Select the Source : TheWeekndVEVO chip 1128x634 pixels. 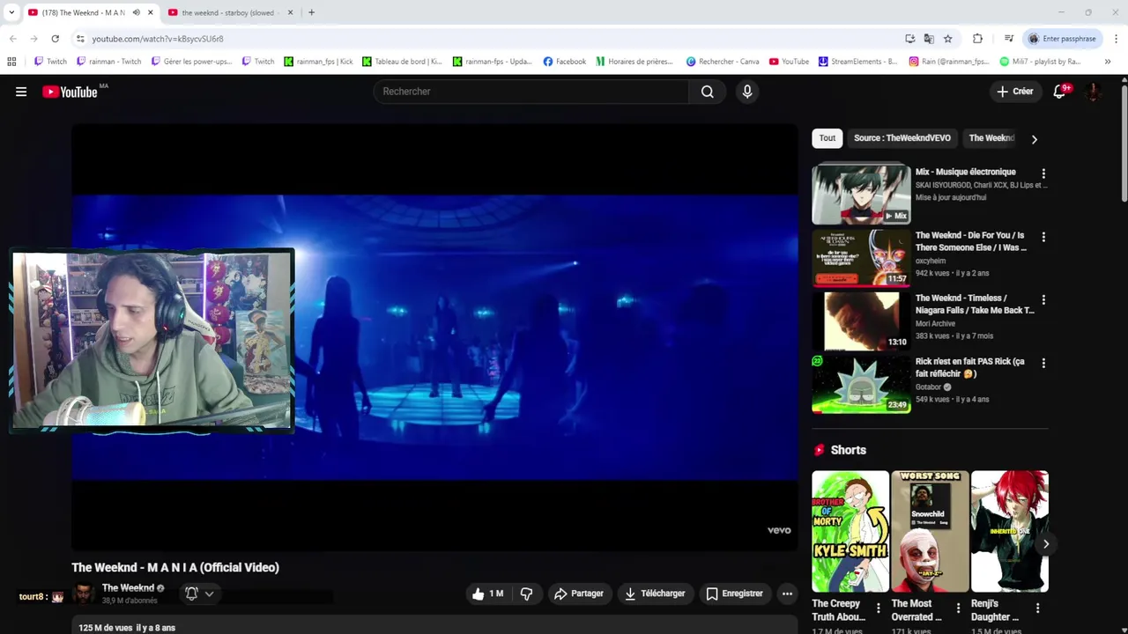tap(902, 138)
